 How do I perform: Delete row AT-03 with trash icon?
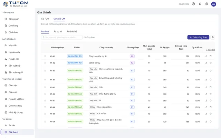tap(211, 70)
